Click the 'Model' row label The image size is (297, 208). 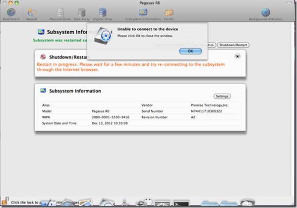pyautogui.click(x=47, y=111)
